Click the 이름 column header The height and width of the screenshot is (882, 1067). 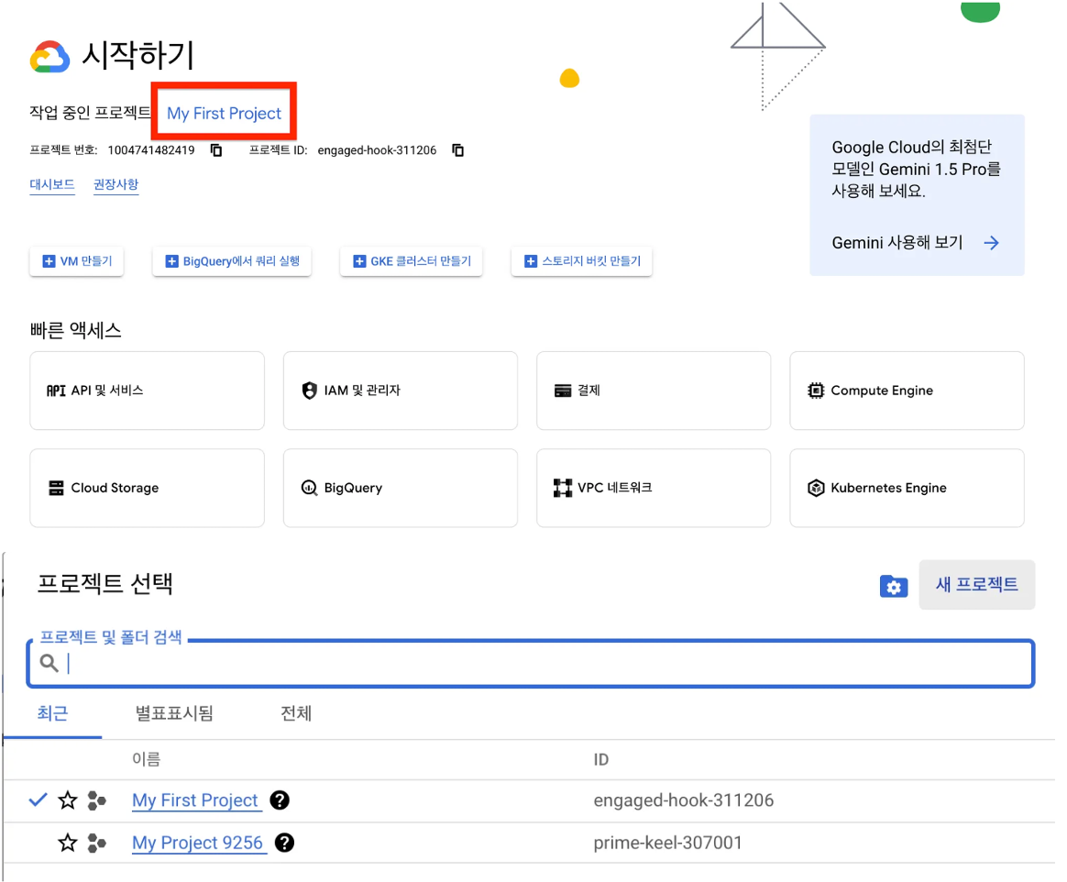pos(147,759)
